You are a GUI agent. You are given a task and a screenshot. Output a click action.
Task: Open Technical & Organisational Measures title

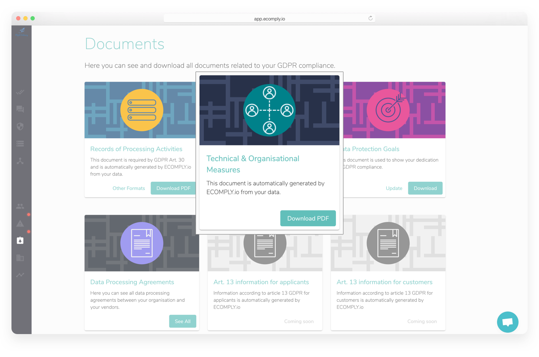point(253,164)
